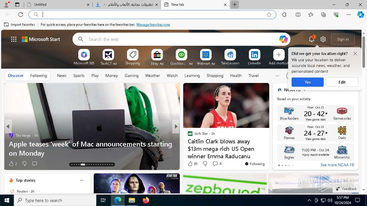The image size is (367, 206).
Task: Open the Edge profile icon
Action: coord(6,4)
